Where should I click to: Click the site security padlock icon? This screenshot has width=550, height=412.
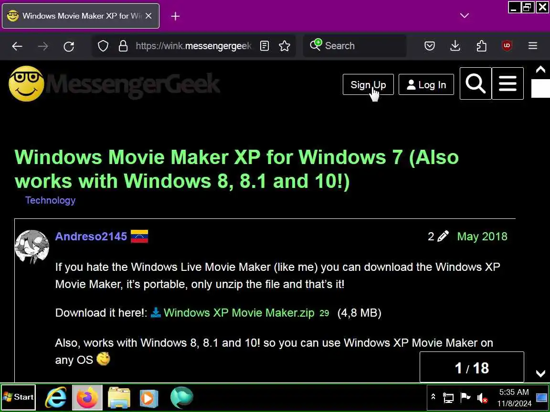(123, 46)
